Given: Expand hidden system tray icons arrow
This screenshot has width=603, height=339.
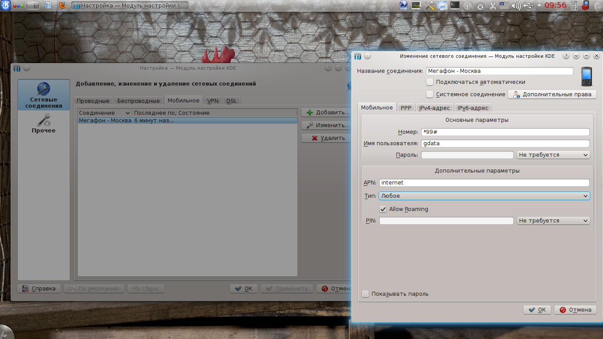Looking at the screenshot, I should click(539, 6).
